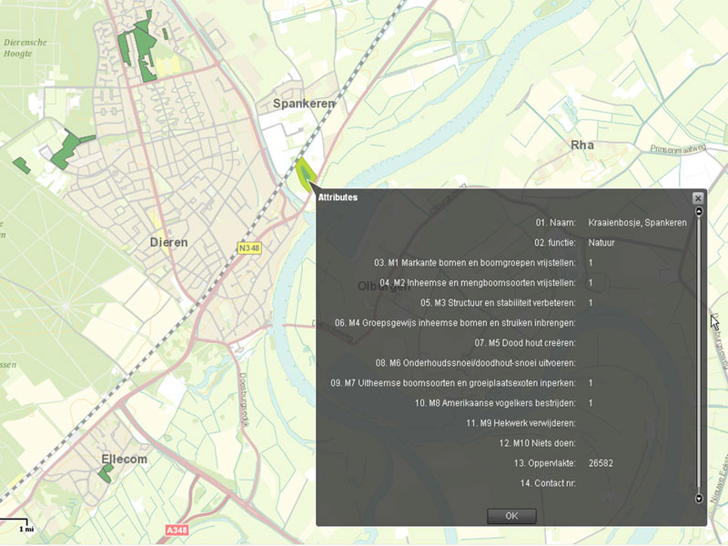Screen dimensions: 728x546
Task: Click the Dieren town label
Action: [168, 243]
